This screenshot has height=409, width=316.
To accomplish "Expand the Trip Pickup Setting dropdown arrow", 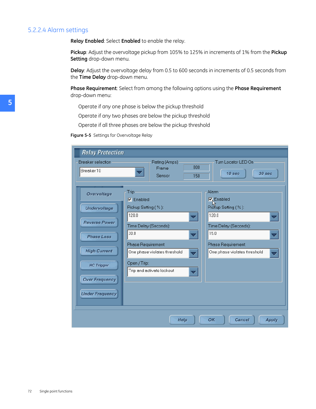I will click(x=193, y=217).
